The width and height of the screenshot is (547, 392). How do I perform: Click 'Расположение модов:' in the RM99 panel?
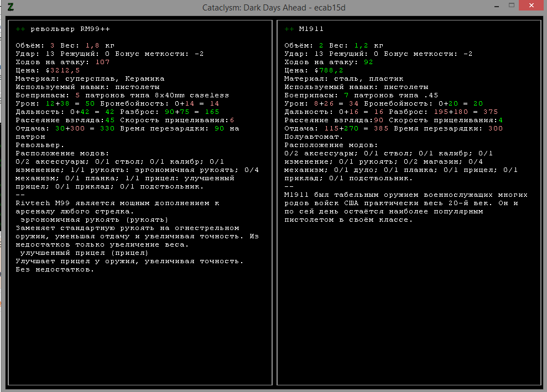(x=62, y=154)
